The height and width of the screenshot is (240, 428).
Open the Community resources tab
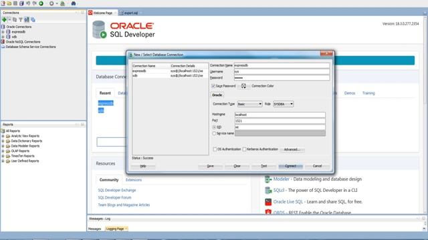click(x=109, y=180)
